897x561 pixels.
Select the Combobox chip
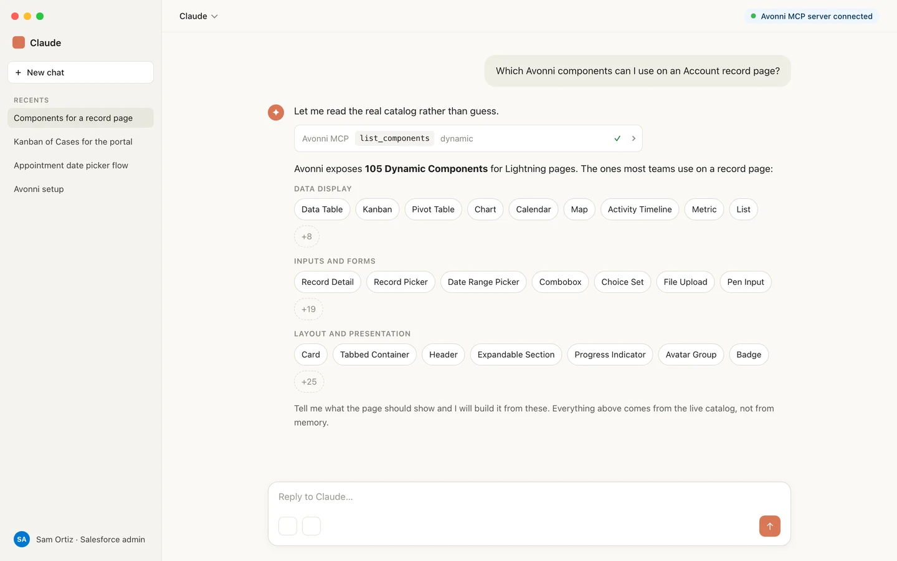point(560,282)
